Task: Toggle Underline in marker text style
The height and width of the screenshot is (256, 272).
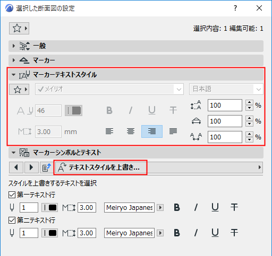Action: (152, 111)
